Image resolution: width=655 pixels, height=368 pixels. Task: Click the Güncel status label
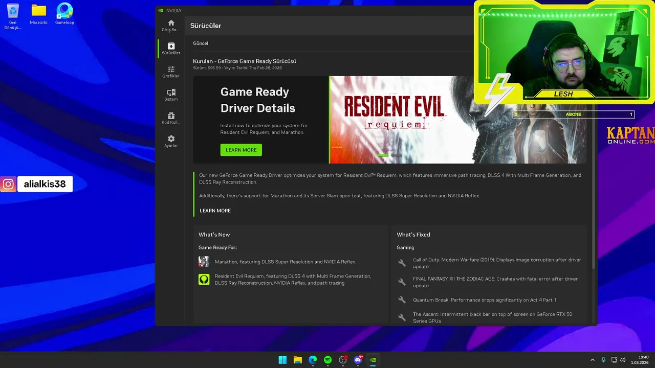tap(201, 43)
